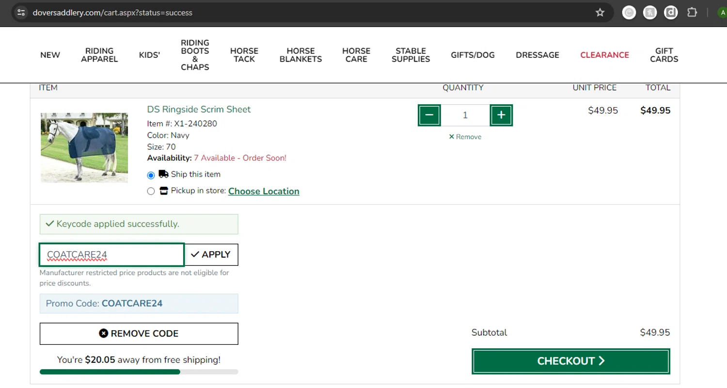Click the quantity input field showing 1
727x388 pixels.
point(465,115)
